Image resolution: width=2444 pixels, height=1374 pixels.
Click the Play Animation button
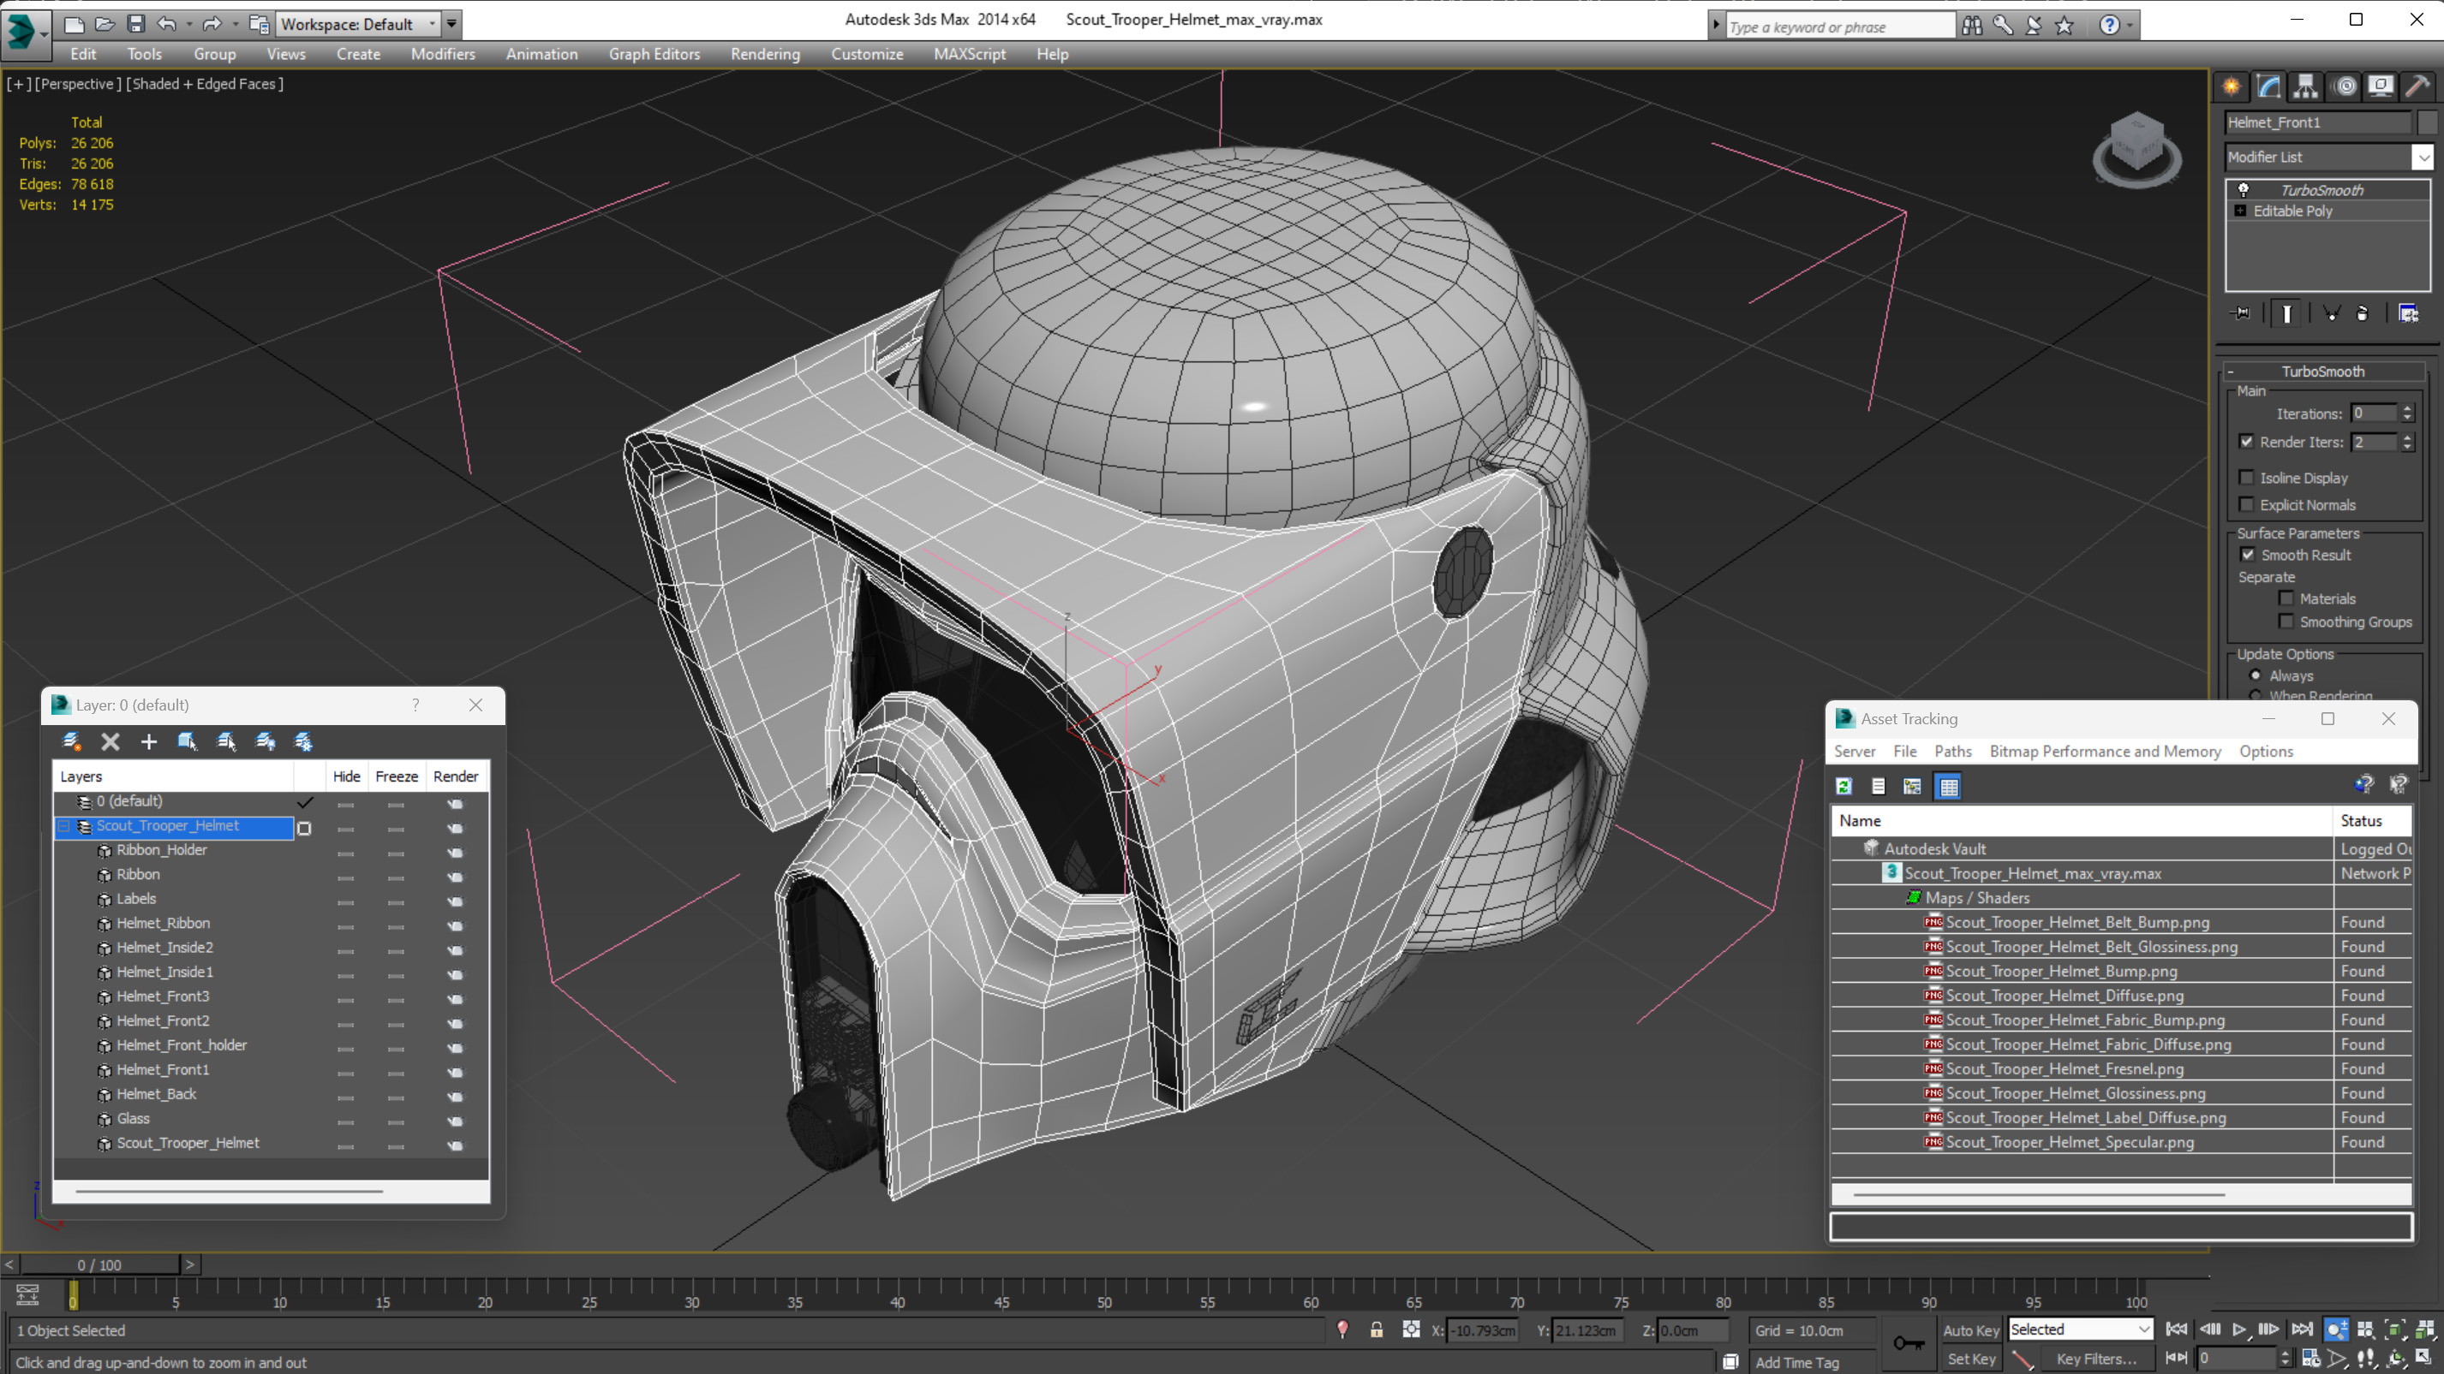(2239, 1329)
